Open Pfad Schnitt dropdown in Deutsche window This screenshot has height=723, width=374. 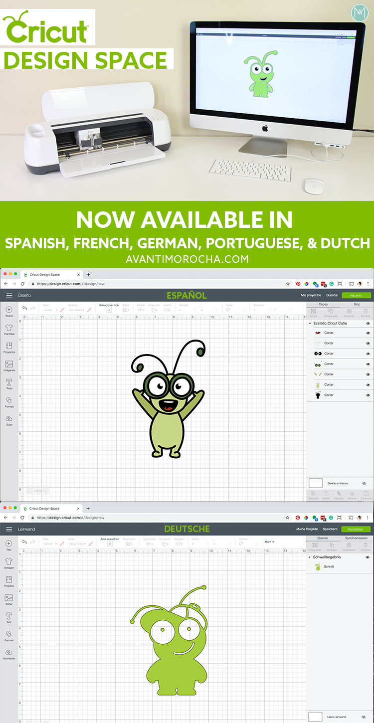[49, 543]
